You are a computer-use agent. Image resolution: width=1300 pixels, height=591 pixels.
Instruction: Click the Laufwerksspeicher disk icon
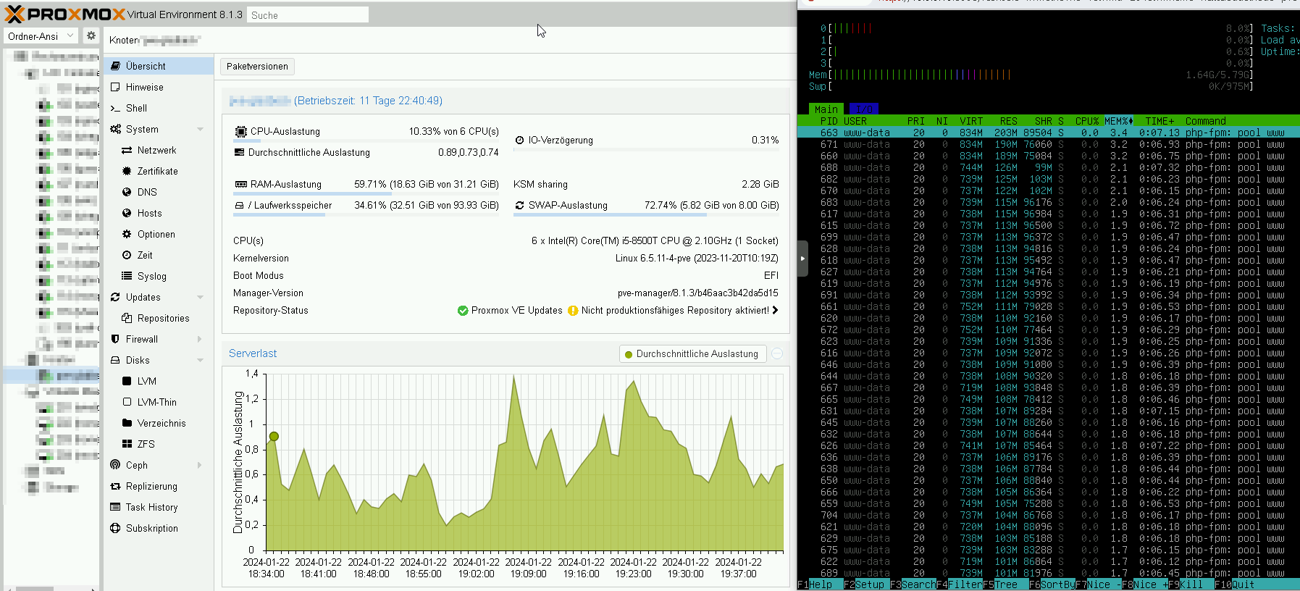(240, 206)
